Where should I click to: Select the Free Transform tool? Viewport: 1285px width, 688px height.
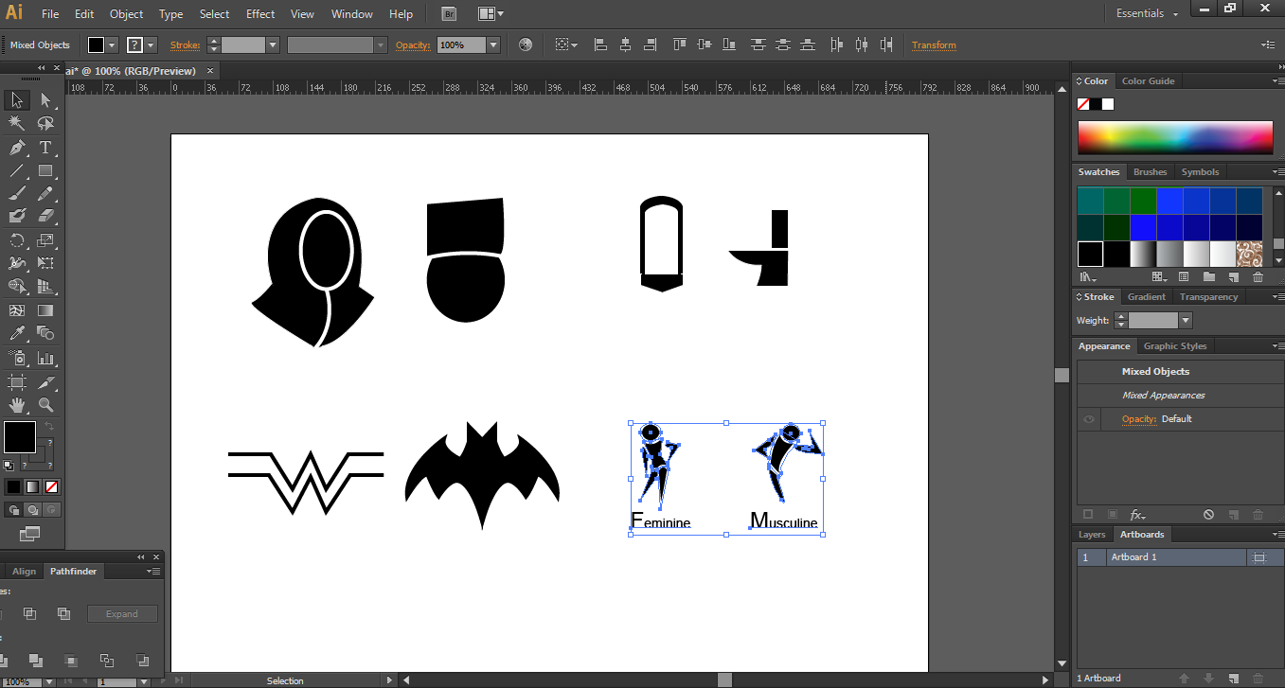[45, 263]
